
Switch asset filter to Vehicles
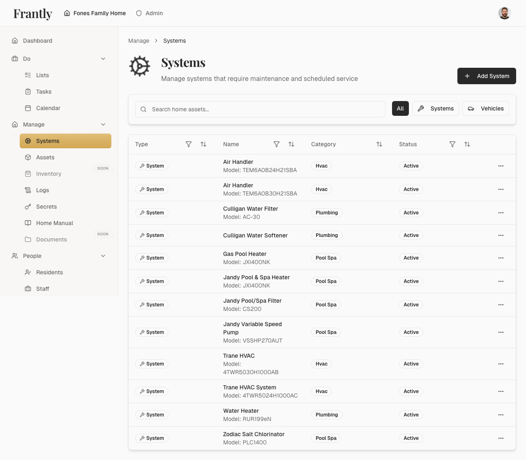tap(486, 108)
